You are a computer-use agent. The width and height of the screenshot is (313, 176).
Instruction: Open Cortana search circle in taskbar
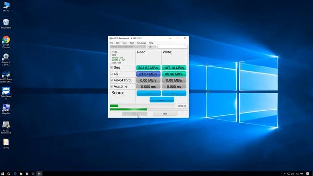coord(9,174)
